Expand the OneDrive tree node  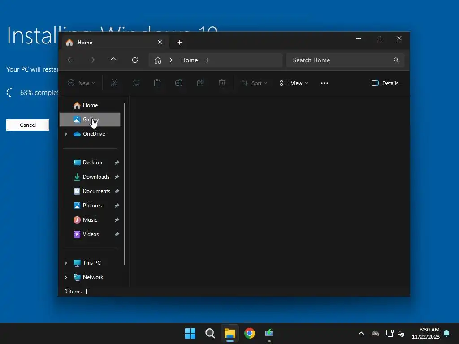[65, 134]
